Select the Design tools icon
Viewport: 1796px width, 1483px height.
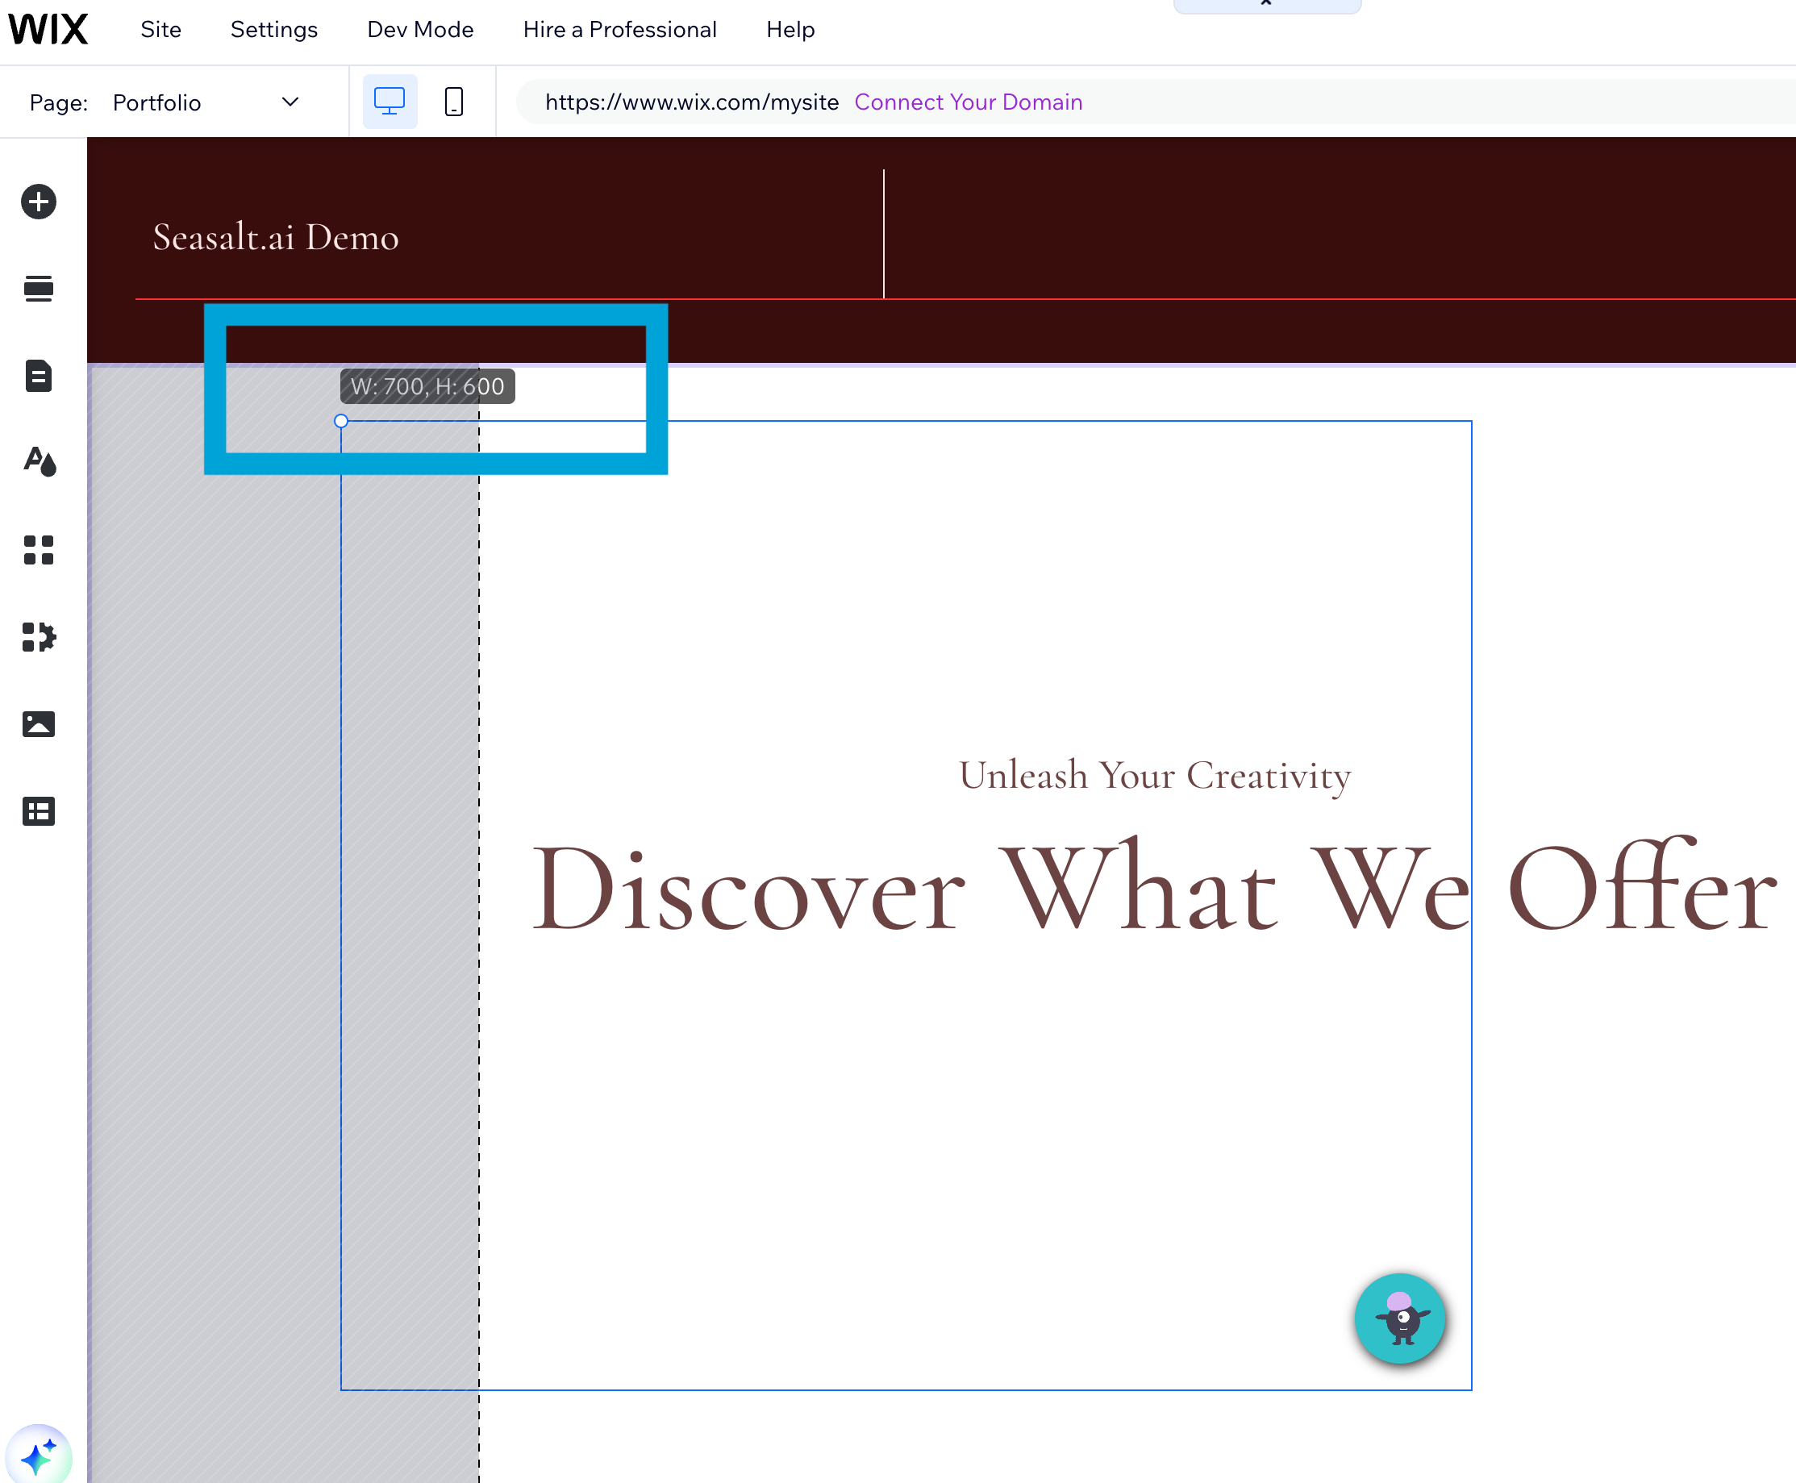(x=40, y=463)
